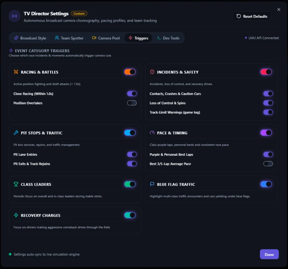288x269 pixels.
Task: Disable the Blue Flag Traffic toggle
Action: [x=266, y=184]
